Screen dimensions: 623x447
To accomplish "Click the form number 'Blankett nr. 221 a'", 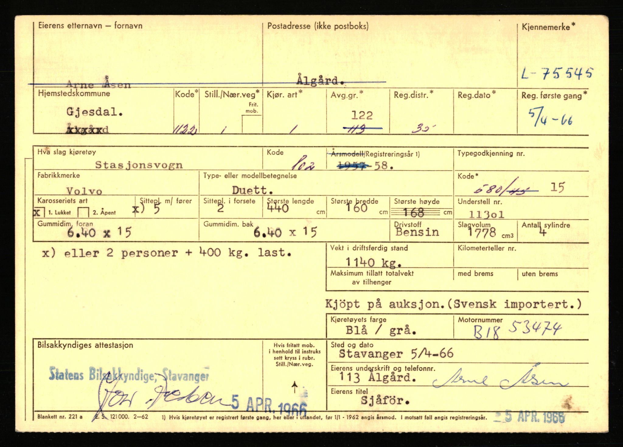I will [x=60, y=417].
